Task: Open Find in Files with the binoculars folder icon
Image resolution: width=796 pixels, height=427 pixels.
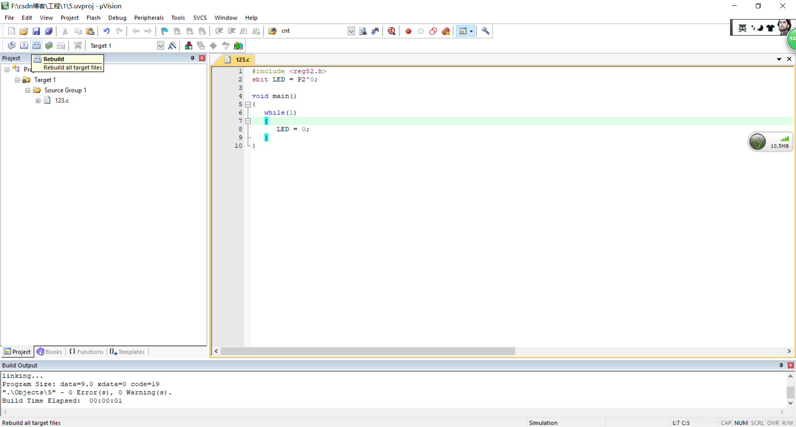Action: click(272, 31)
